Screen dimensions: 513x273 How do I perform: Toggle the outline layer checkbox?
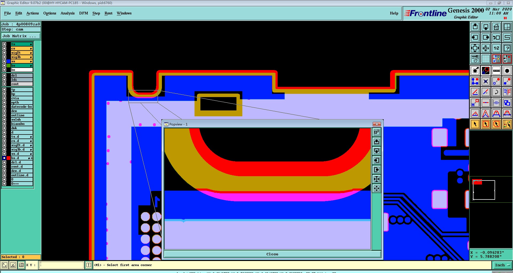[x=4, y=115]
